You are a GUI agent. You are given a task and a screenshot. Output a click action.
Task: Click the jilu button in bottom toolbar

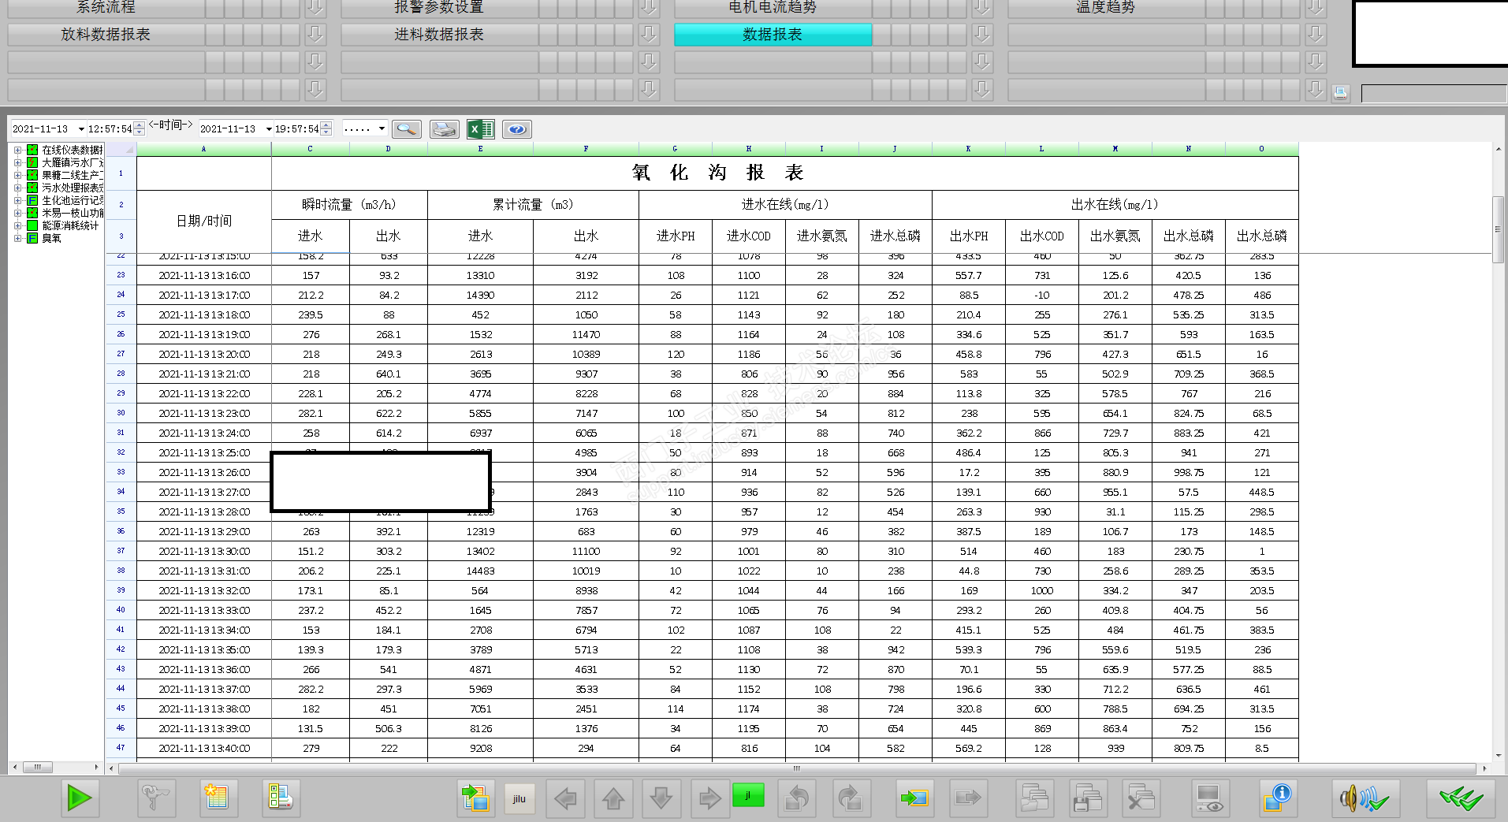(519, 798)
